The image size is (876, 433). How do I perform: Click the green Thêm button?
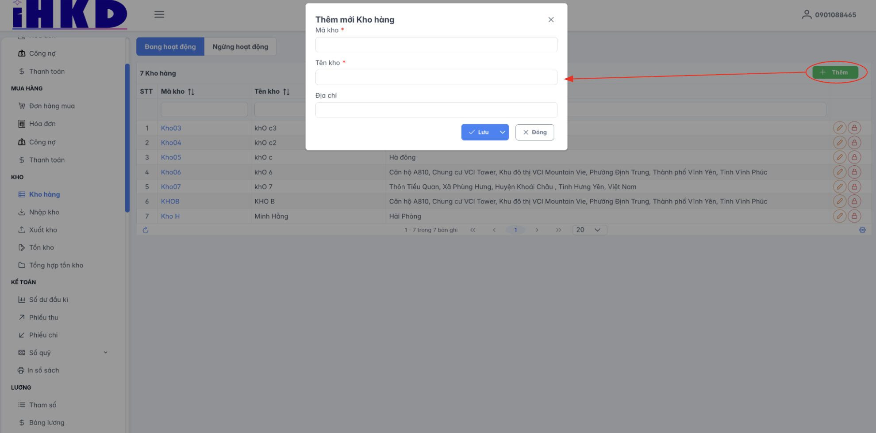(x=835, y=72)
